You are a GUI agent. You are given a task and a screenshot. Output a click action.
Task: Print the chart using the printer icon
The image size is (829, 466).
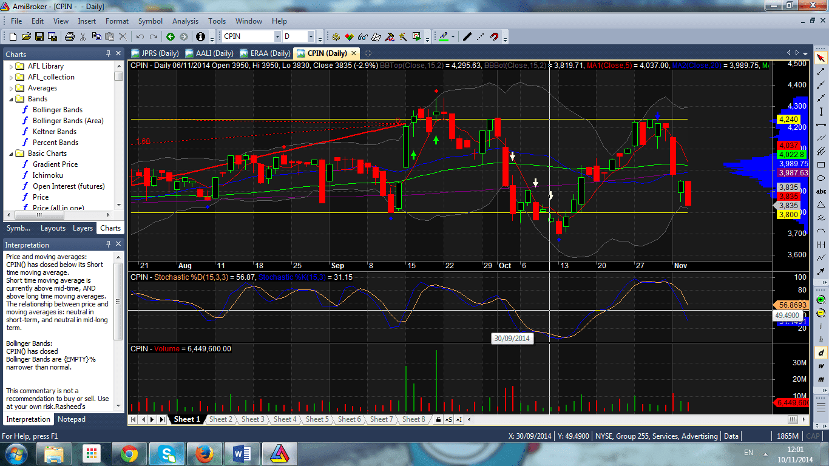tap(69, 36)
